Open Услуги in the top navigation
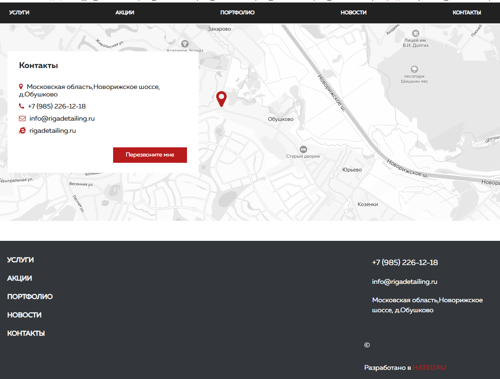The height and width of the screenshot is (379, 500). [19, 13]
